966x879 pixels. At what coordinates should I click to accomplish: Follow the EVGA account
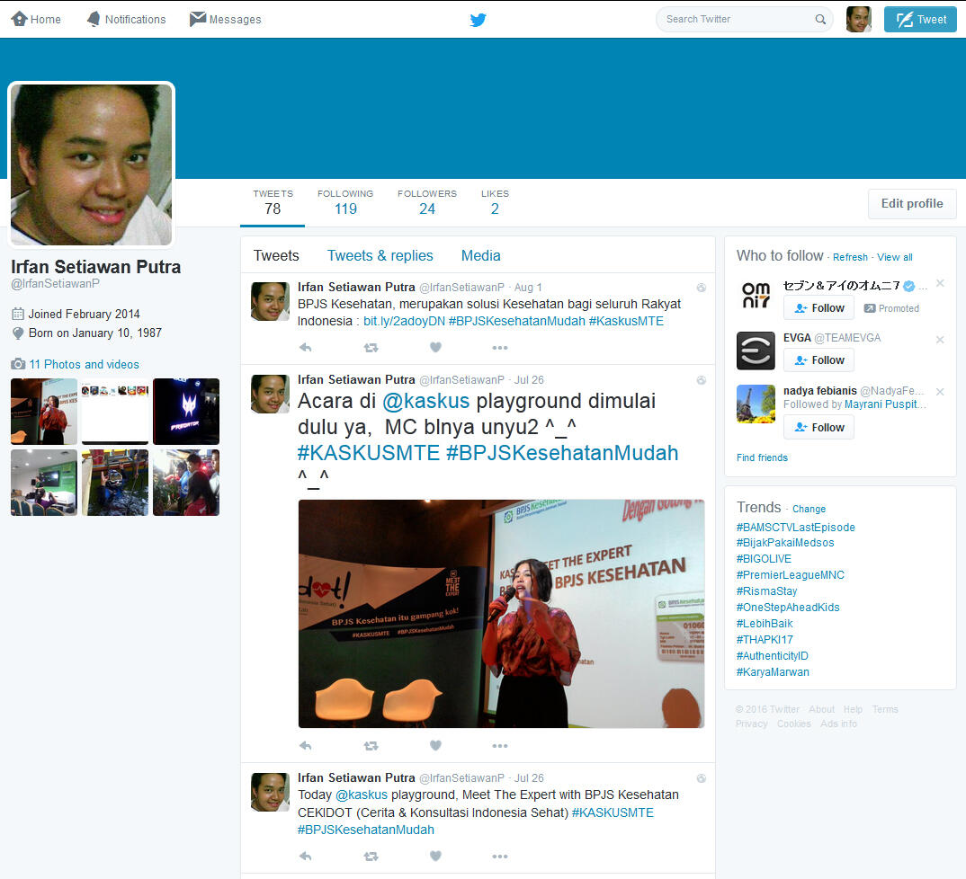[818, 360]
